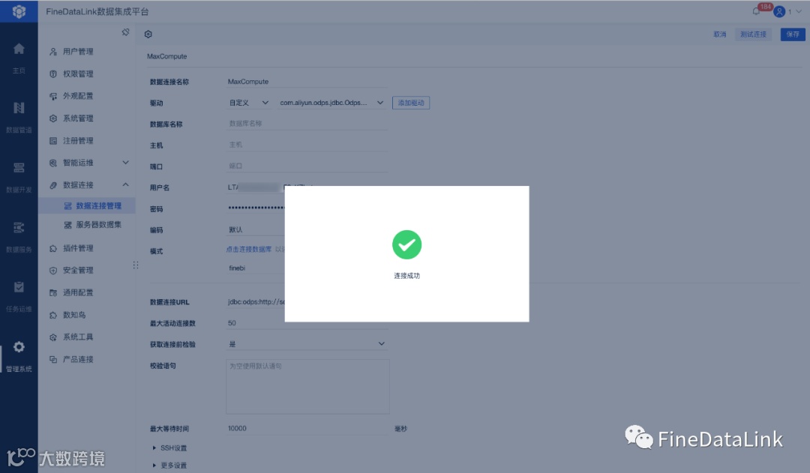Collapse the 数据连接 menu chevron

coord(125,185)
